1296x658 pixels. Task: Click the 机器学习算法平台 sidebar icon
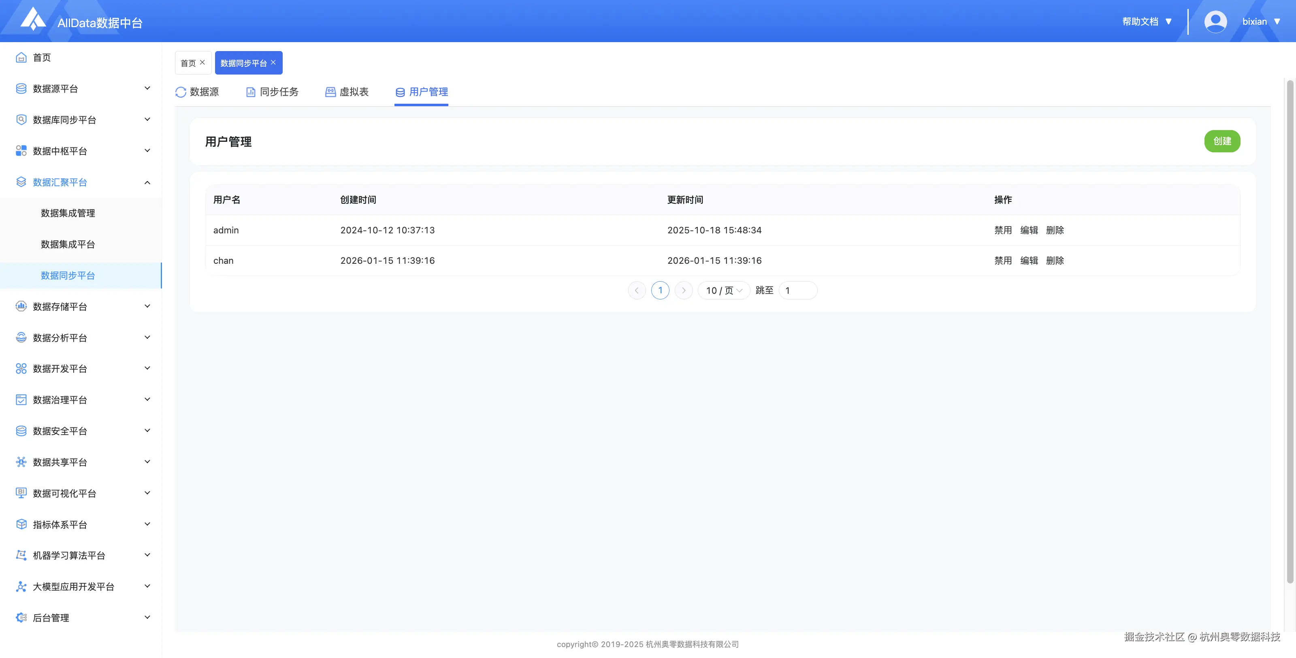tap(21, 555)
